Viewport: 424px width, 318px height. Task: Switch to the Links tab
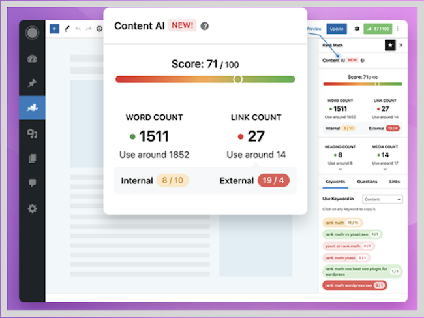tap(394, 182)
